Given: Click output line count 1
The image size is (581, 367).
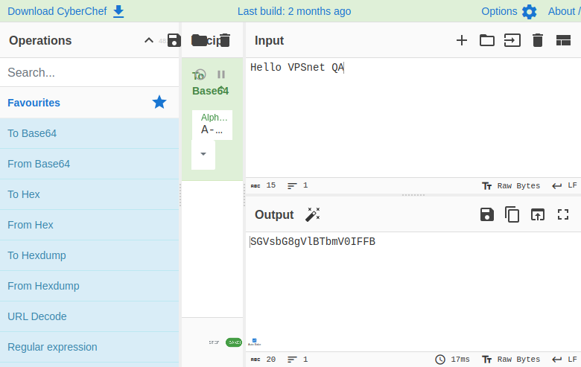Looking at the screenshot, I should (297, 360).
